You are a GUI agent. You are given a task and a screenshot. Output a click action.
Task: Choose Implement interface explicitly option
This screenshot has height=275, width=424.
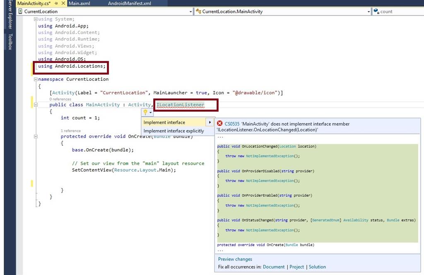click(173, 131)
